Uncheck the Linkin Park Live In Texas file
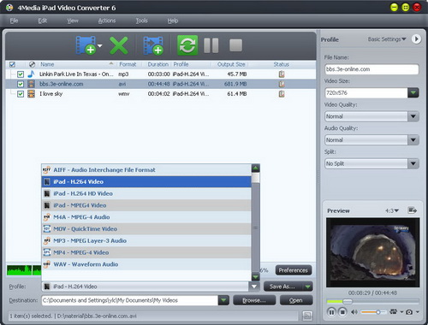The image size is (428, 325). [21, 74]
